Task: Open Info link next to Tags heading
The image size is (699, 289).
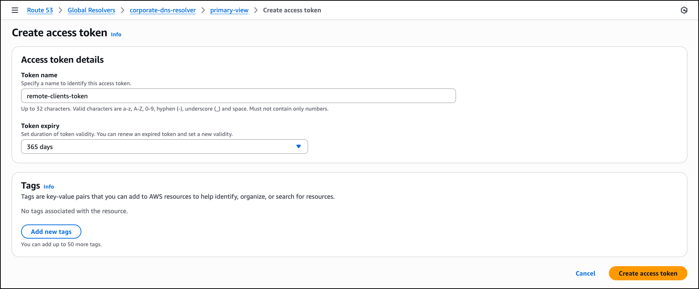Action: point(49,187)
